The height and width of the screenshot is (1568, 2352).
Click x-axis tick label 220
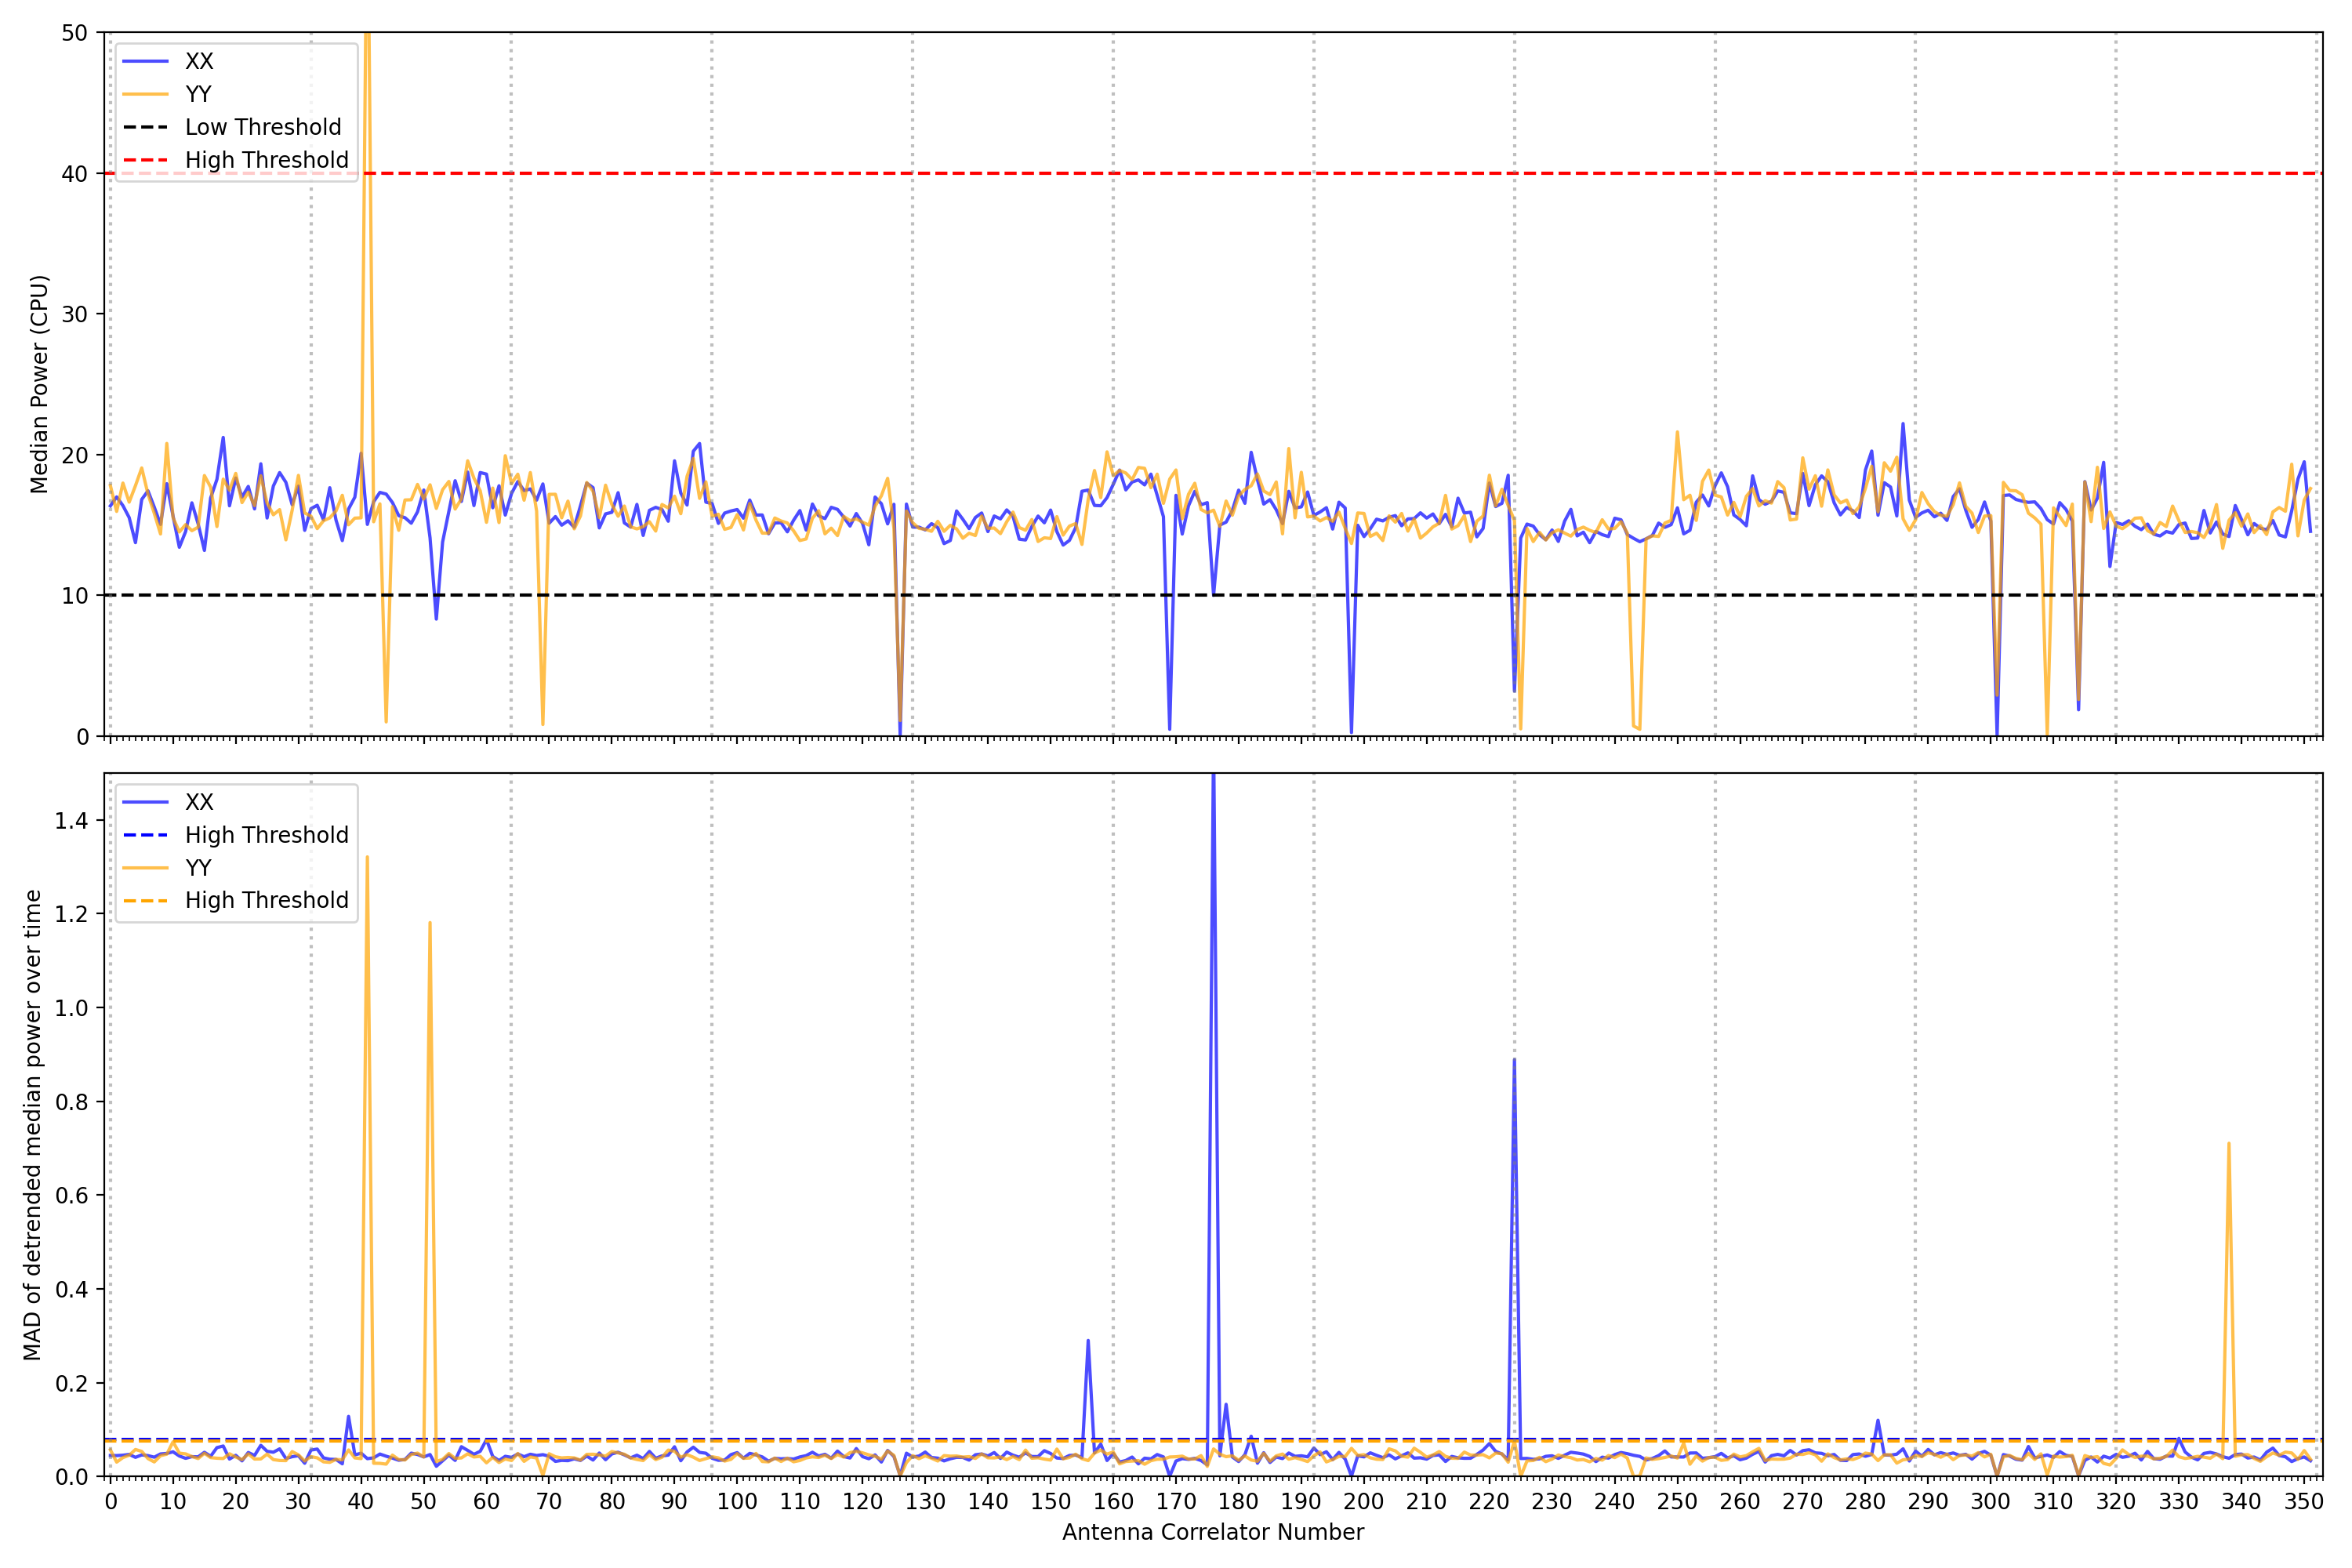click(1489, 1501)
